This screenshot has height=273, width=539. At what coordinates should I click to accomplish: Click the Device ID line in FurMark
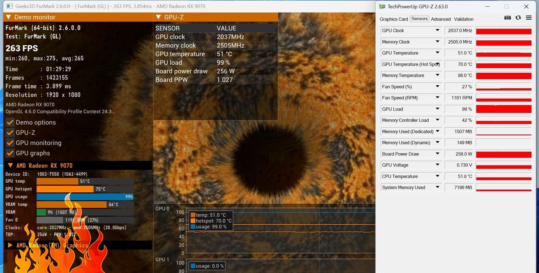tap(46, 174)
